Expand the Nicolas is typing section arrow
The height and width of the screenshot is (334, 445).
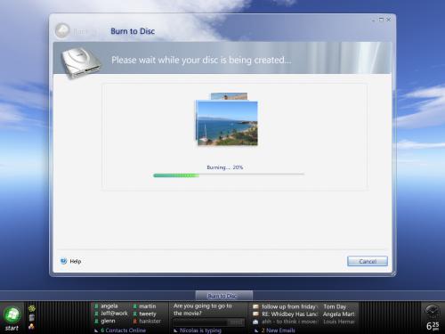(x=175, y=330)
